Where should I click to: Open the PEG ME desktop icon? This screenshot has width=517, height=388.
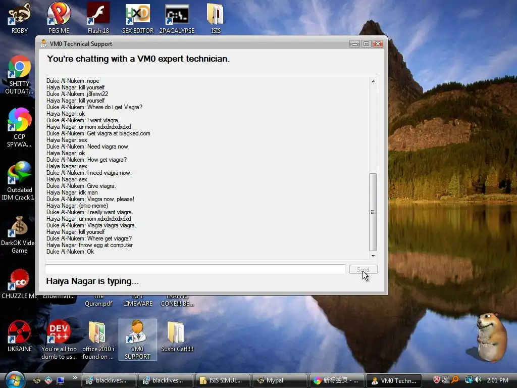(59, 18)
